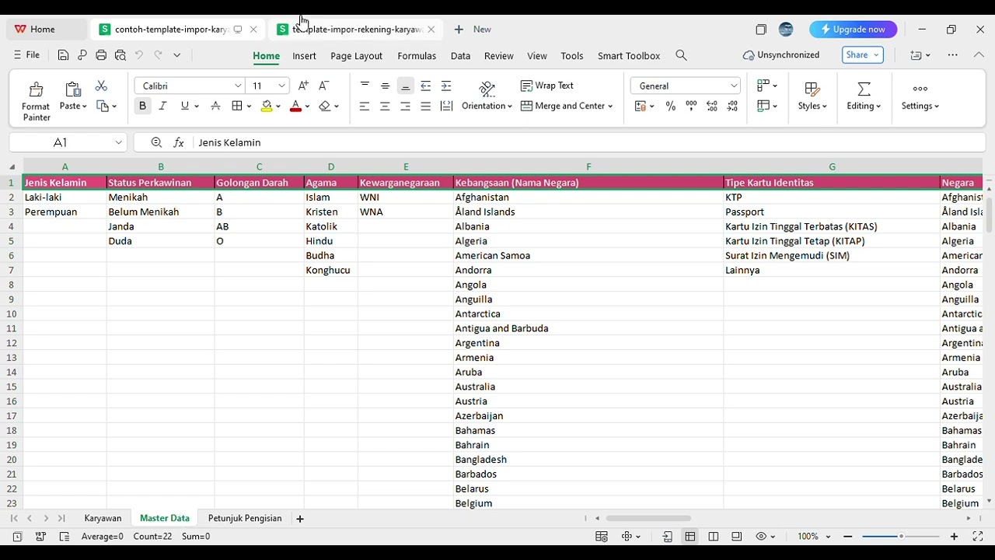The image size is (995, 560).
Task: Increase indent
Action: click(446, 86)
